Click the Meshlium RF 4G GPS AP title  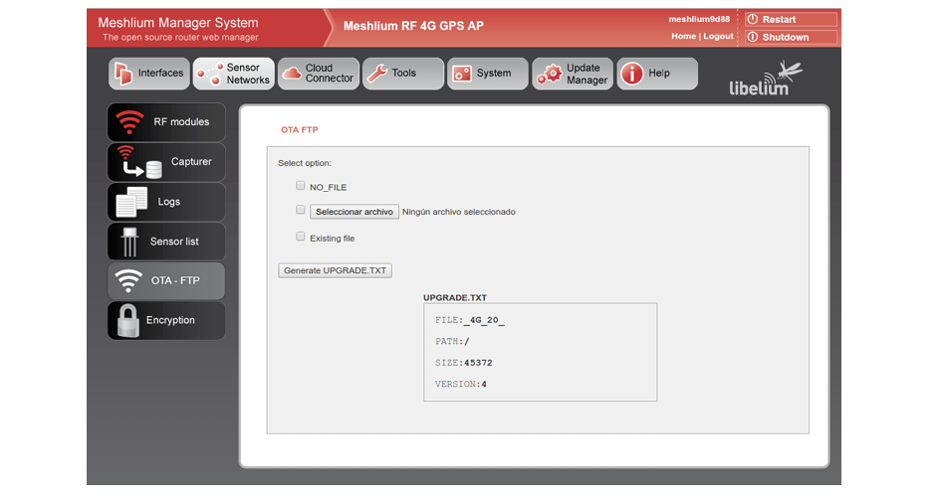pos(413,26)
